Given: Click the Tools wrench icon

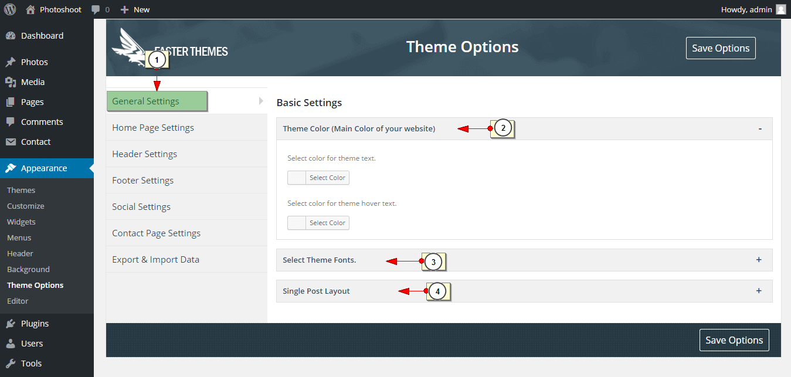Looking at the screenshot, I should point(11,364).
